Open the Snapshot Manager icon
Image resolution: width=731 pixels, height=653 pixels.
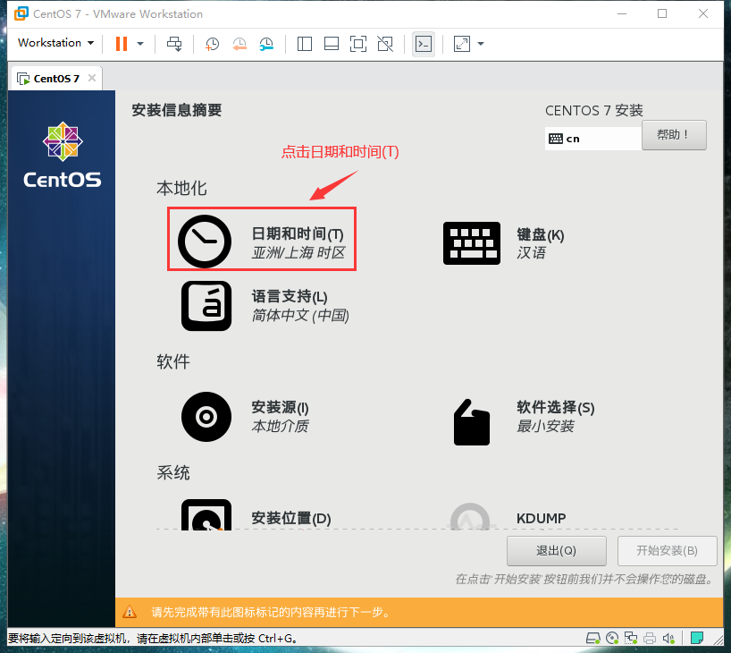(x=266, y=44)
